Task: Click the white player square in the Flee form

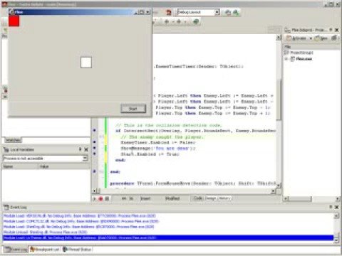Action: click(x=86, y=63)
